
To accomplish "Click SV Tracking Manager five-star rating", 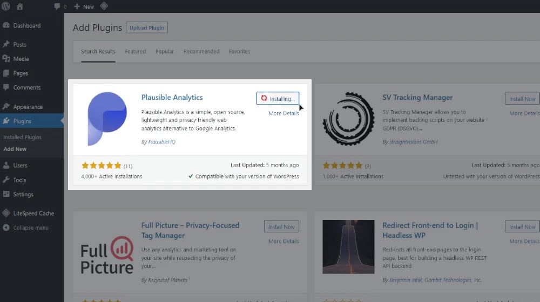I will pos(342,166).
